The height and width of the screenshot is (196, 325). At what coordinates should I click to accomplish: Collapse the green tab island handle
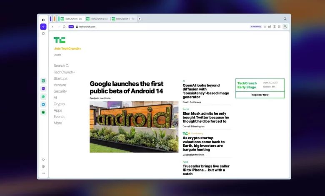point(59,19)
